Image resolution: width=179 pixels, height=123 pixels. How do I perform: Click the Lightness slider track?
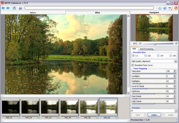coord(154,94)
